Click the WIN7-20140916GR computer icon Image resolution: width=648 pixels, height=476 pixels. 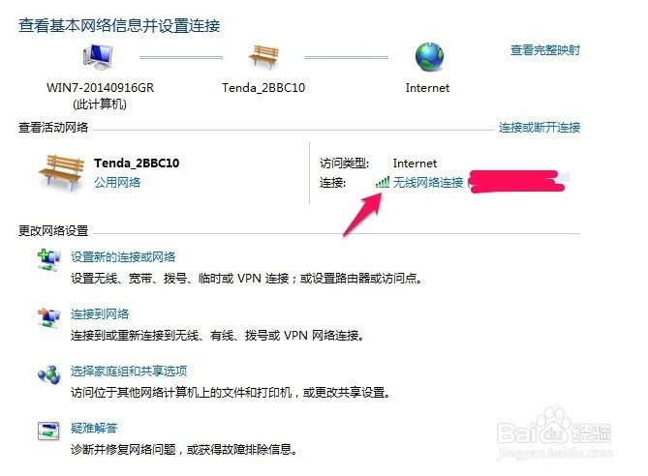(98, 56)
